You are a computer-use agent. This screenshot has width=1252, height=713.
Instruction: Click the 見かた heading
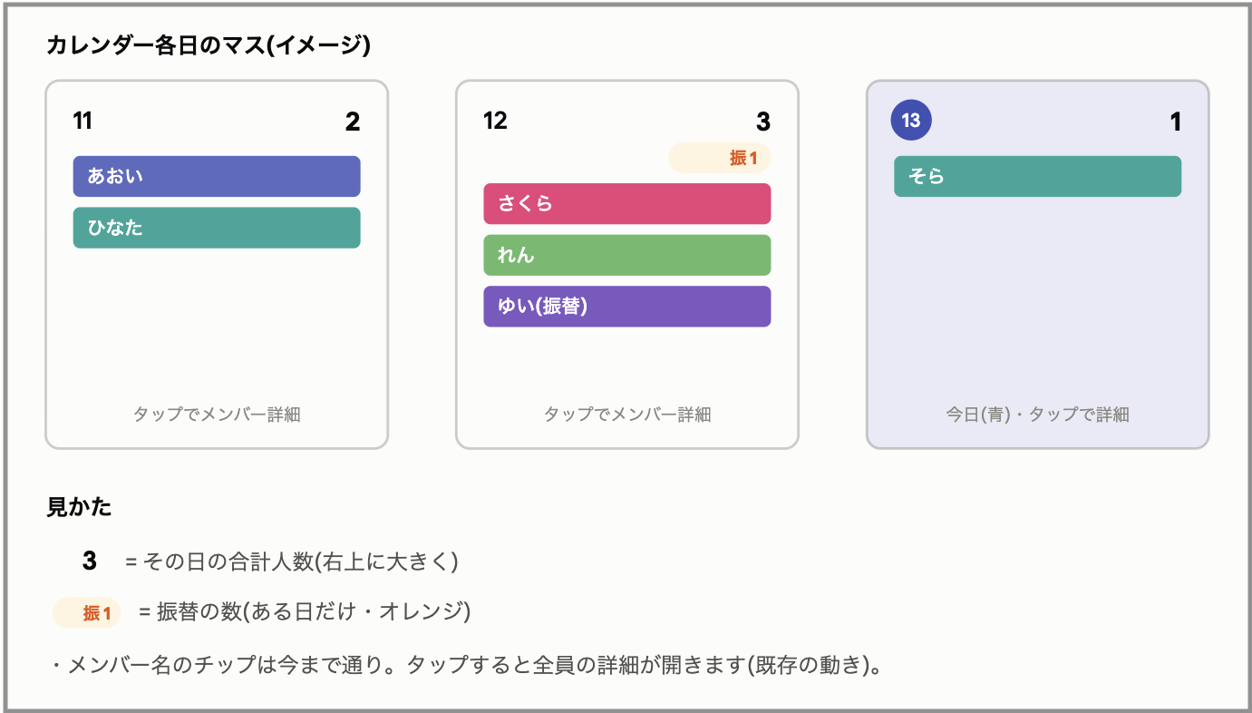coord(79,507)
